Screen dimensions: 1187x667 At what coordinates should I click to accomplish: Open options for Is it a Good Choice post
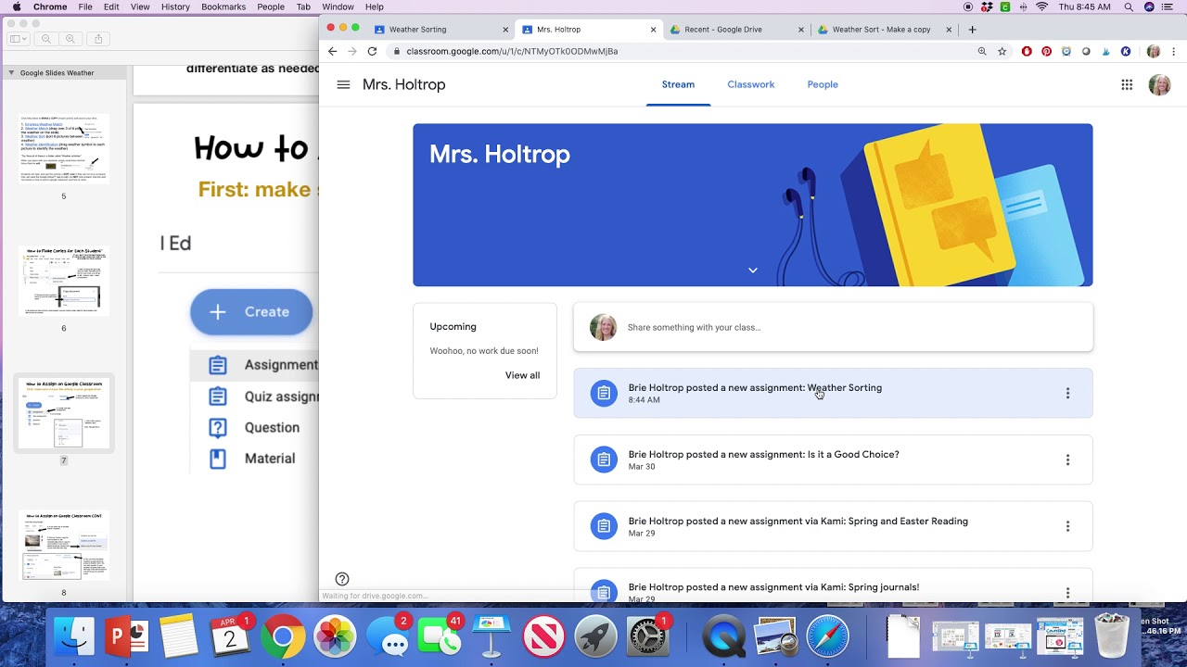(1067, 459)
